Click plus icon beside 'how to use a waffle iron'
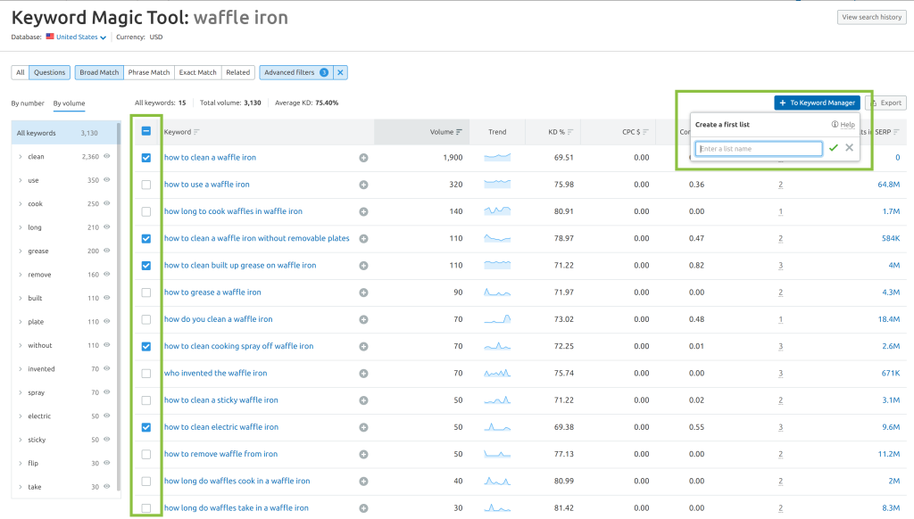 tap(363, 185)
